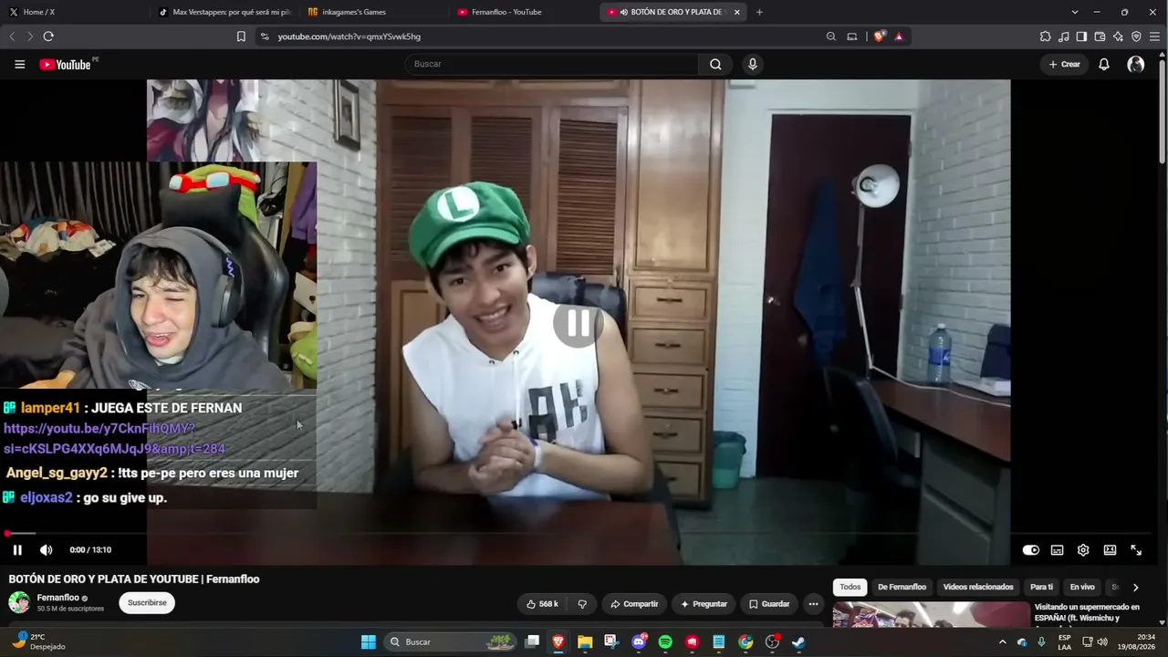Click the Compartir button

click(x=634, y=604)
